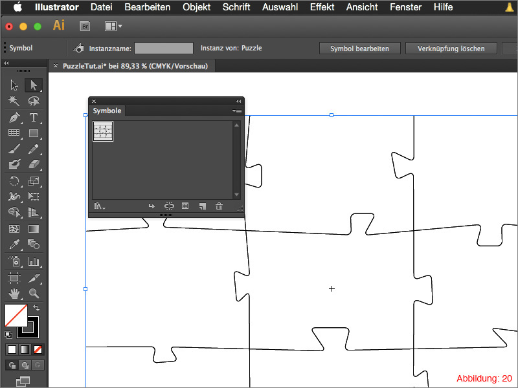
Task: Open symbol options via the options icon
Action: coord(185,206)
